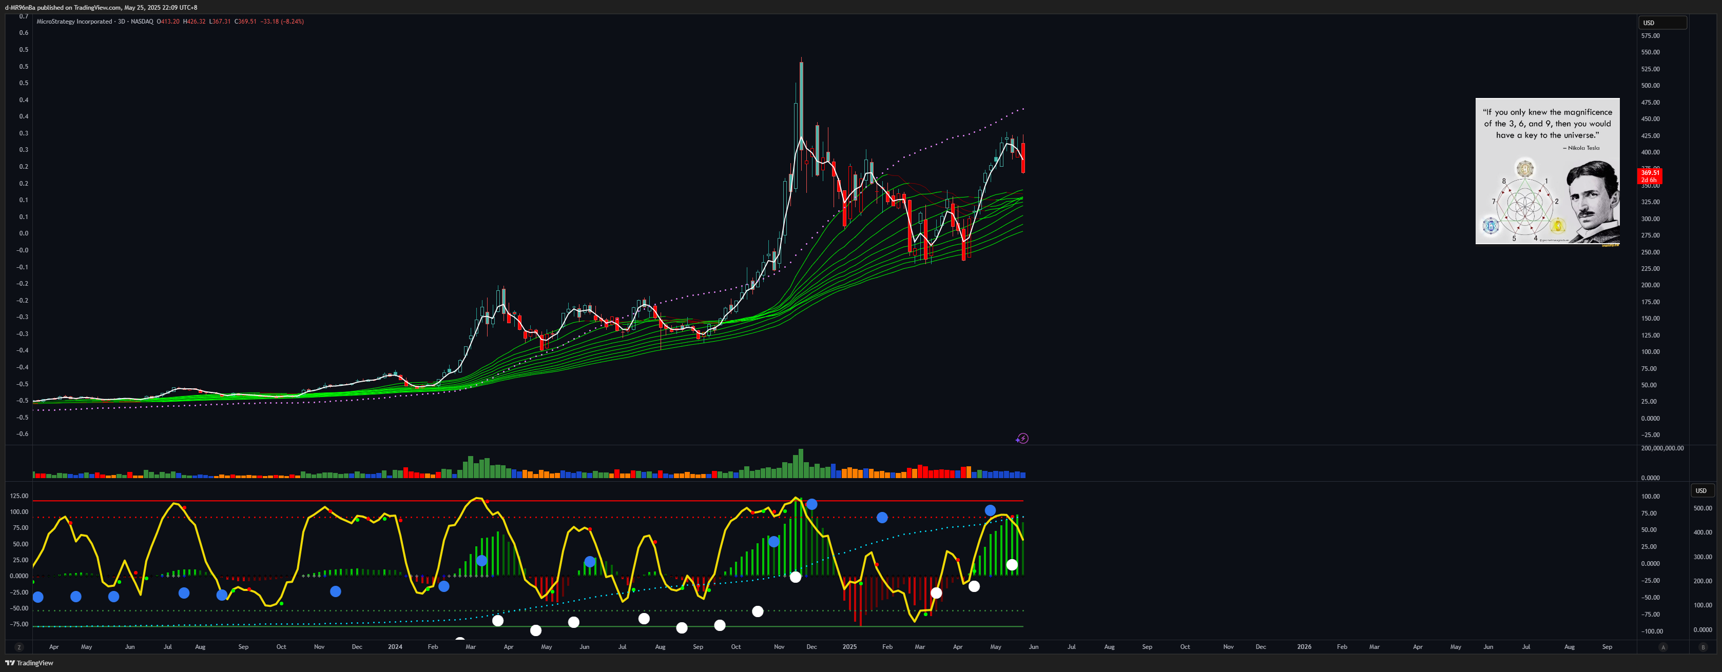Open the Nikola Tesla quote image
The width and height of the screenshot is (1722, 672).
(1547, 172)
